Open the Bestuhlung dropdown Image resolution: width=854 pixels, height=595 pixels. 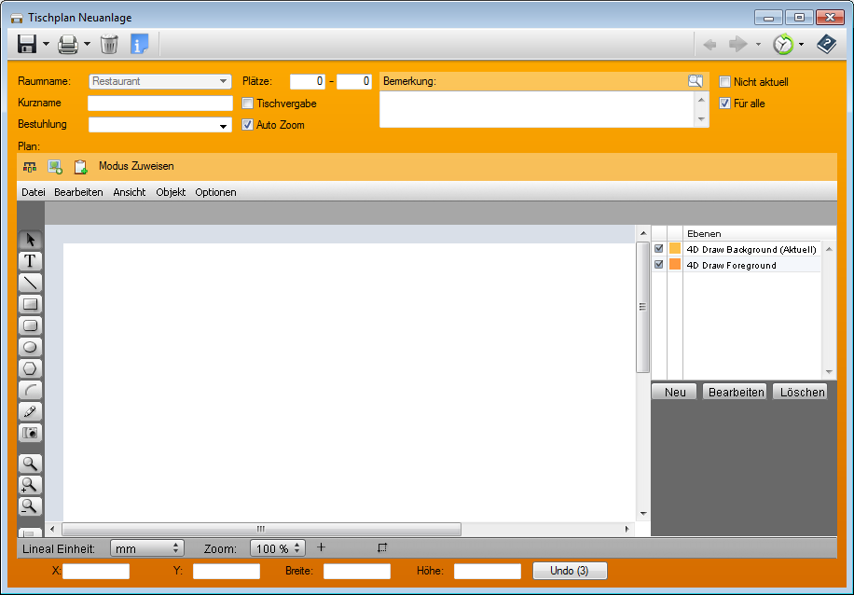223,125
